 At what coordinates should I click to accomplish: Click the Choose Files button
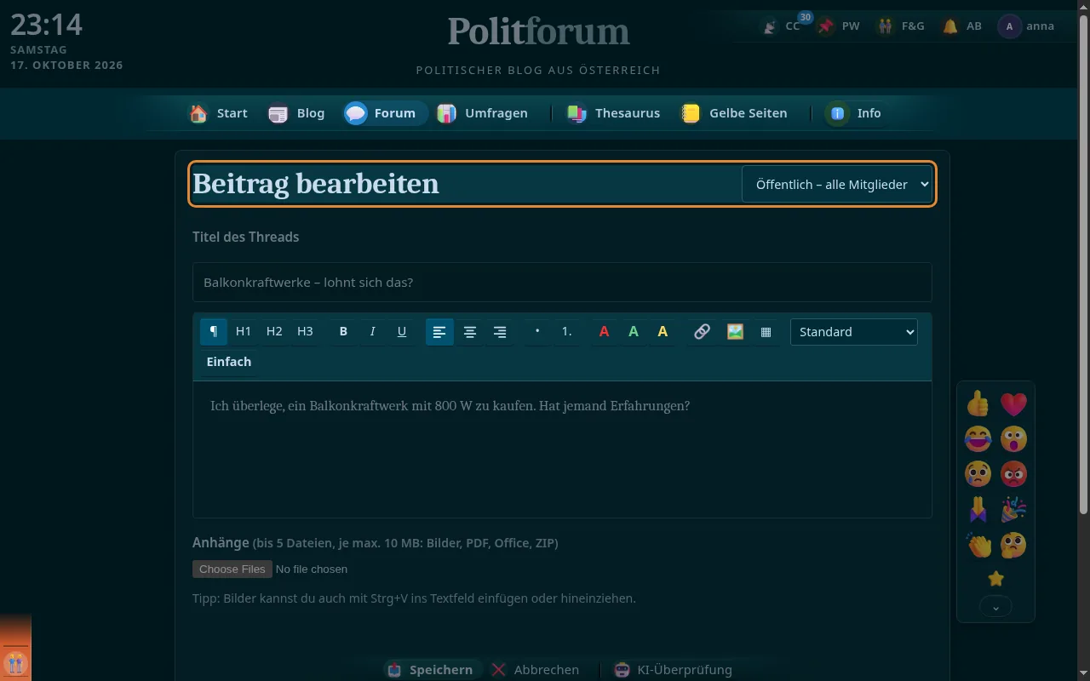(232, 569)
